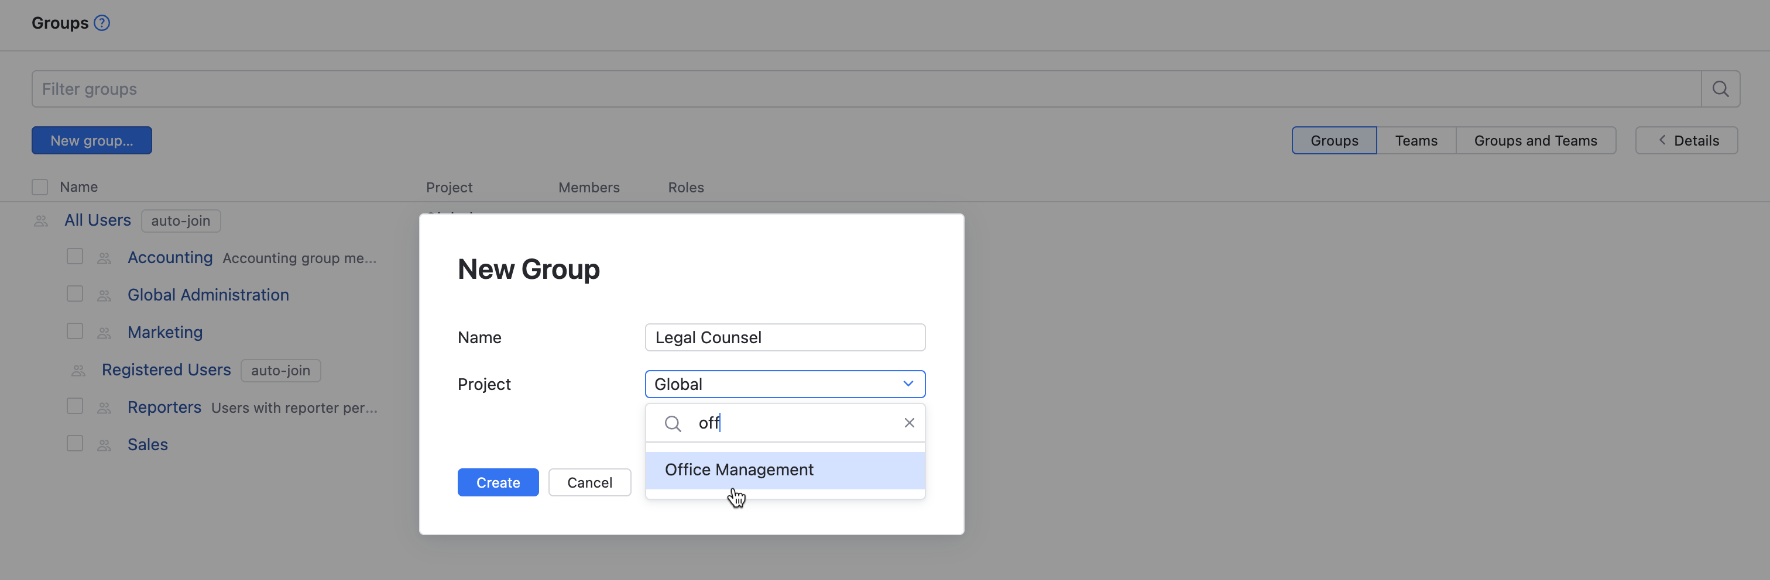The image size is (1770, 580).
Task: Check the Accounting group checkbox
Action: pos(75,257)
